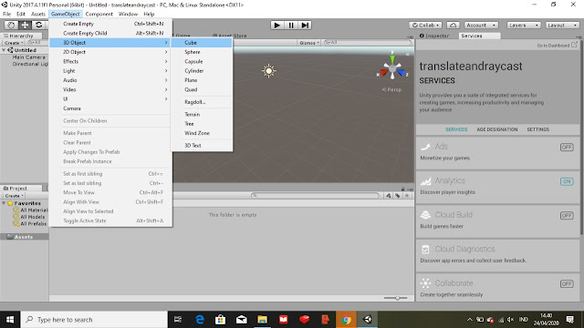Open AGE DESIGNATION services tab
The width and height of the screenshot is (584, 328).
click(496, 129)
